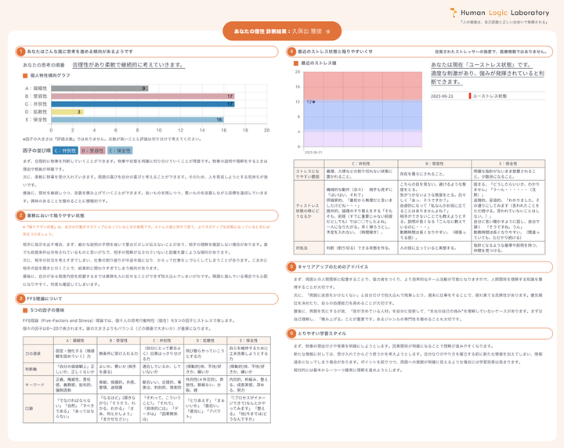
Task: Click the orange number 4 section badge
Action: tap(291, 52)
